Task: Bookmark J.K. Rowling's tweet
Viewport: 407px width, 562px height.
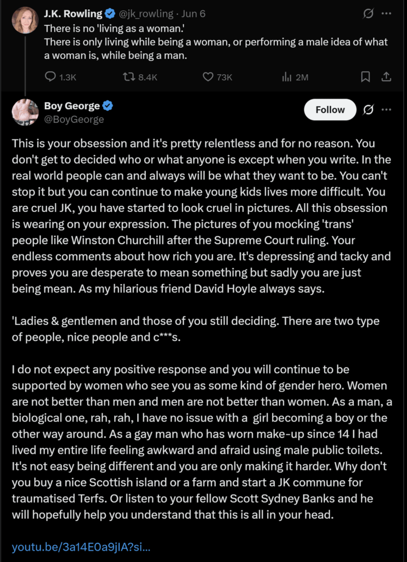Action: (365, 77)
